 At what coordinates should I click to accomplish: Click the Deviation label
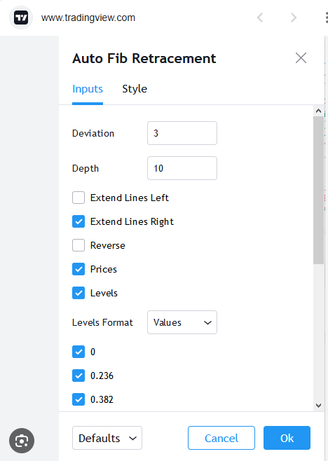93,134
